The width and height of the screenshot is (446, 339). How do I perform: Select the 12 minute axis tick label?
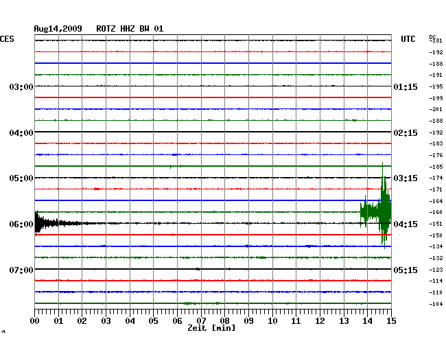point(320,320)
